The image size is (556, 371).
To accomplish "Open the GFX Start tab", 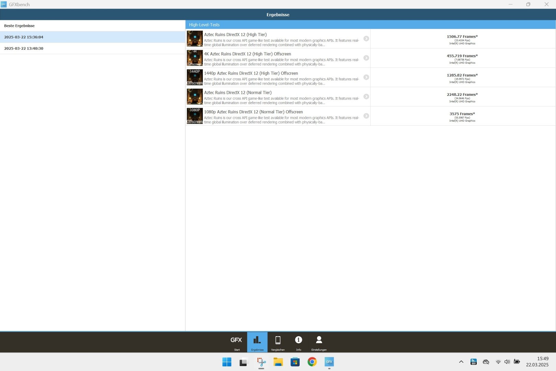I will coord(236,342).
